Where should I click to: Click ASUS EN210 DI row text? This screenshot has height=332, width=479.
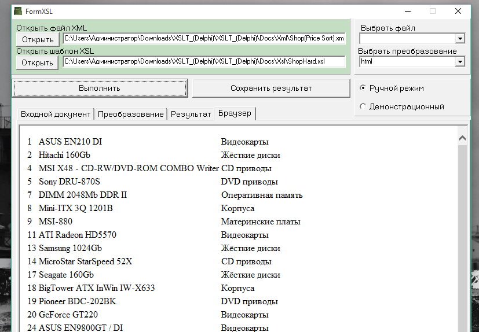click(70, 142)
